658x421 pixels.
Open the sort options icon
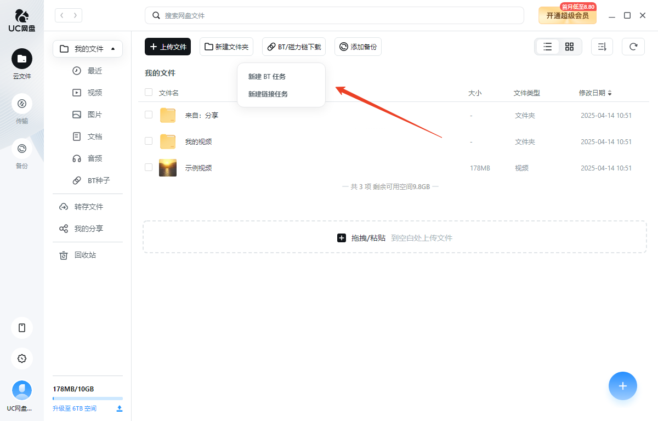pyautogui.click(x=602, y=47)
